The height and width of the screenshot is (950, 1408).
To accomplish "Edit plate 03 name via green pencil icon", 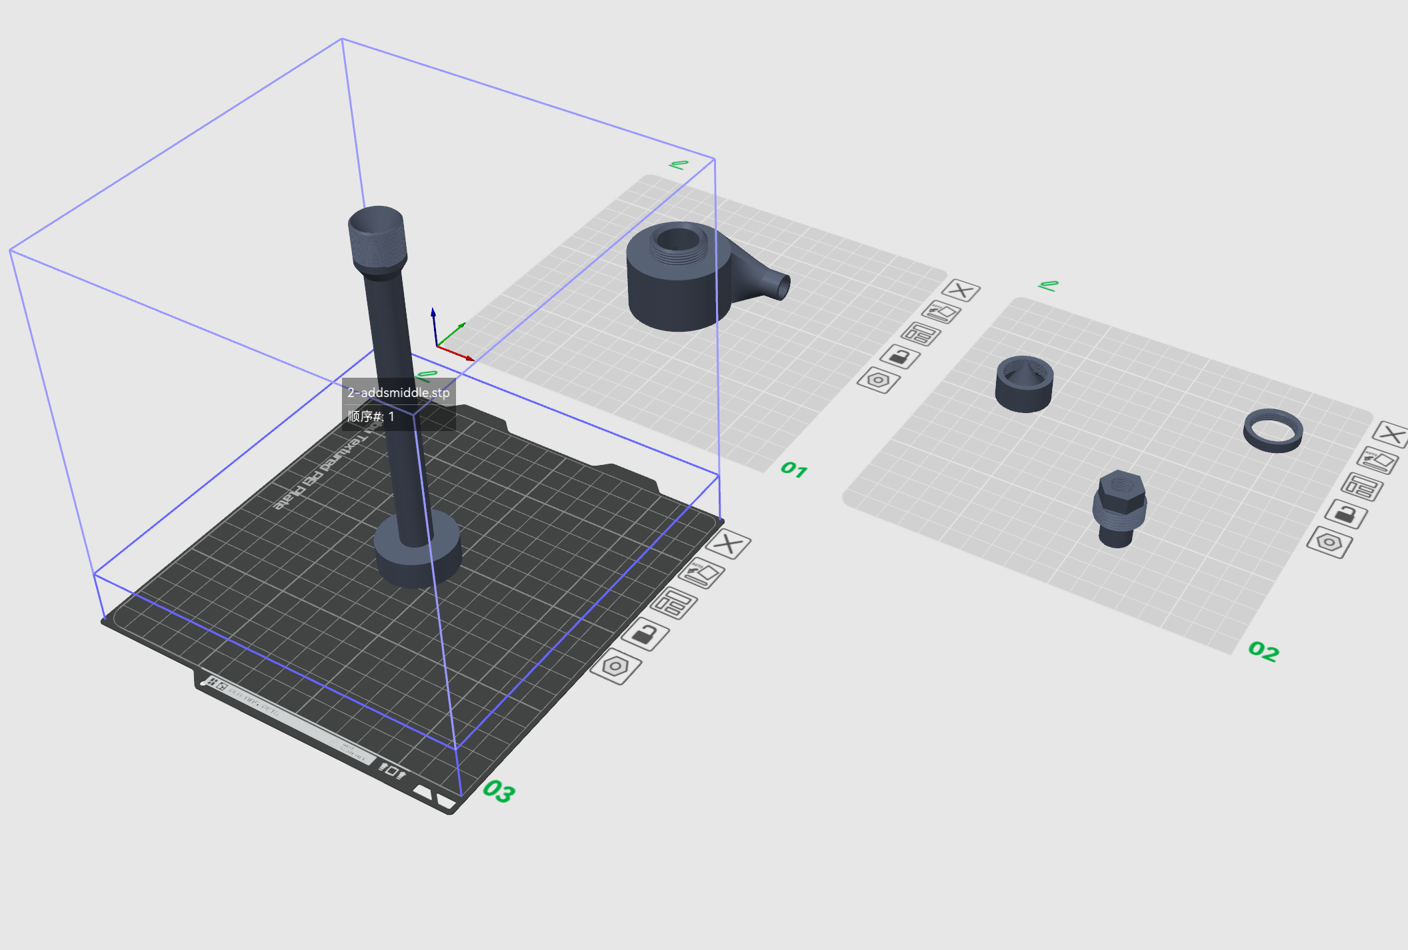I will pyautogui.click(x=427, y=375).
